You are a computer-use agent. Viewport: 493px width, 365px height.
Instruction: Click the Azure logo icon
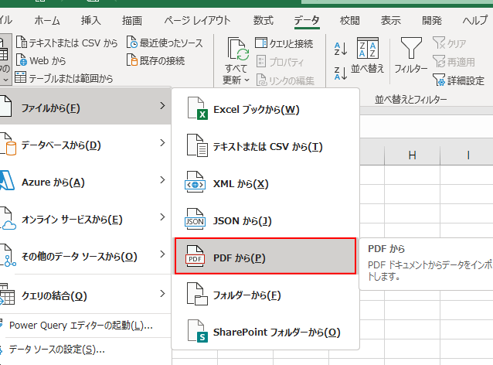point(7,180)
